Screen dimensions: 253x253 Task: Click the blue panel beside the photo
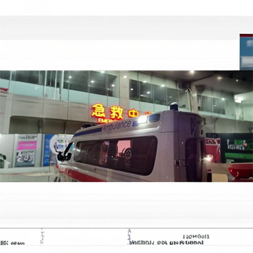coord(246,52)
